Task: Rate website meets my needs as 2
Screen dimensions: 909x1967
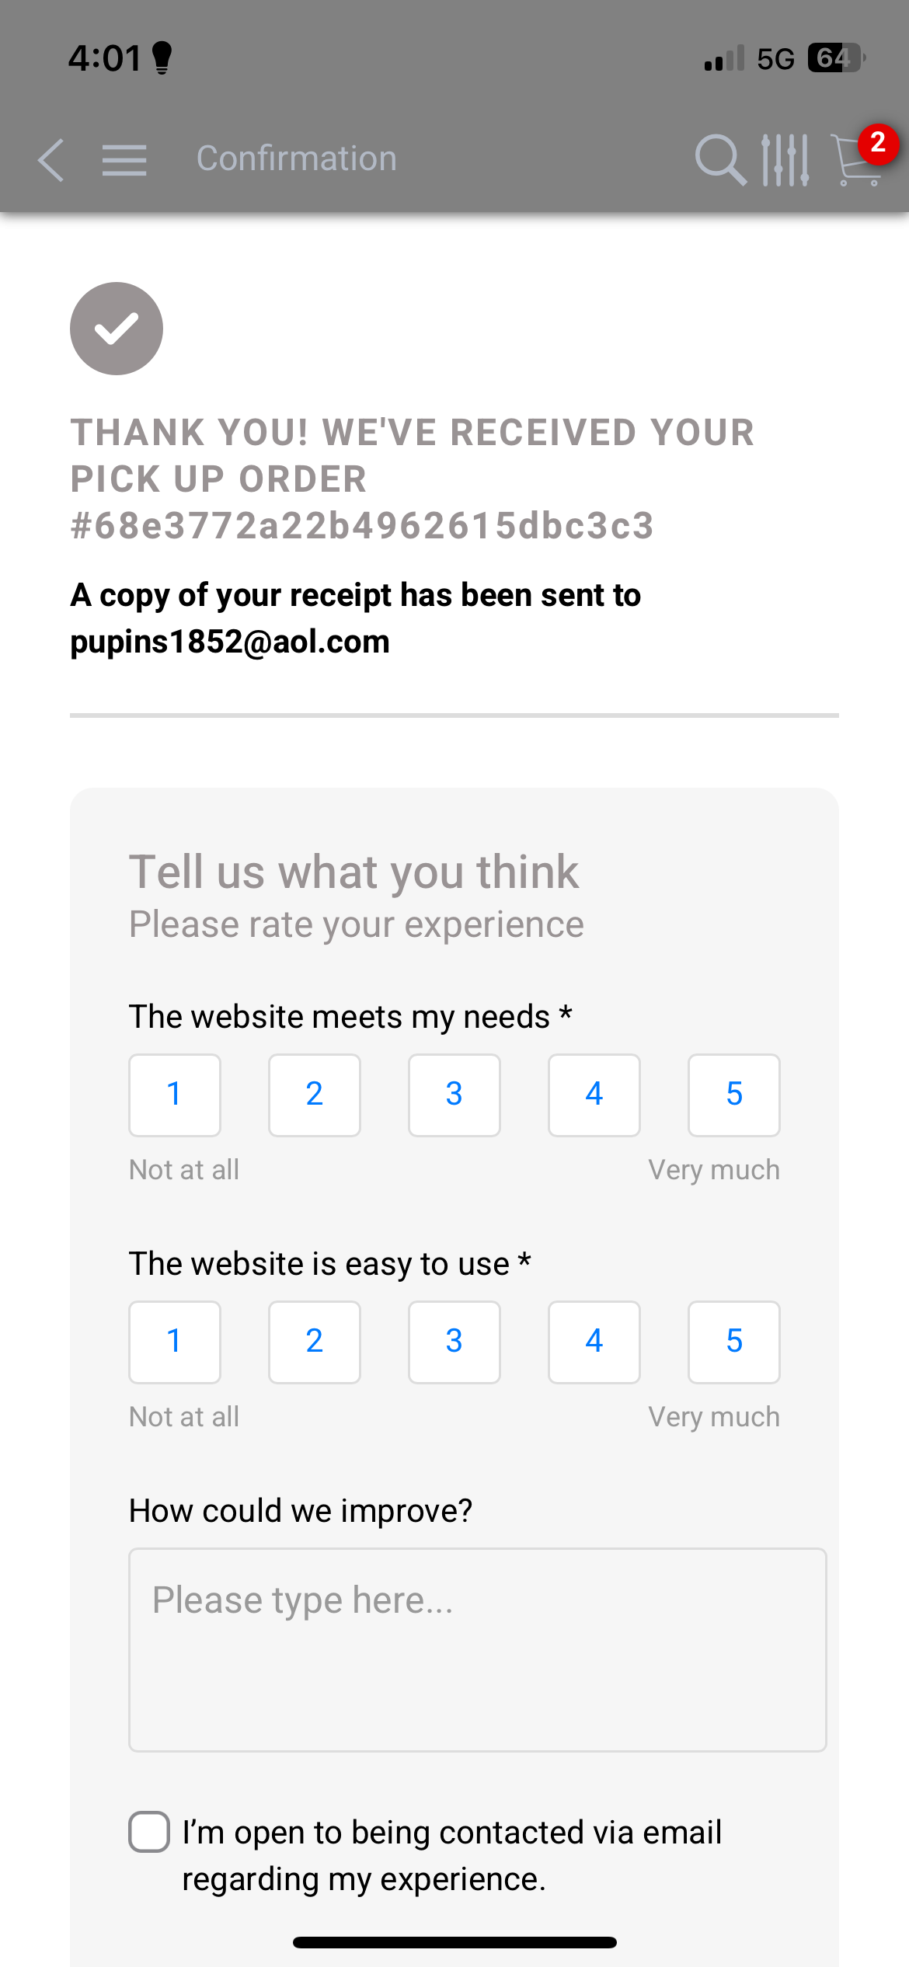Action: tap(315, 1095)
